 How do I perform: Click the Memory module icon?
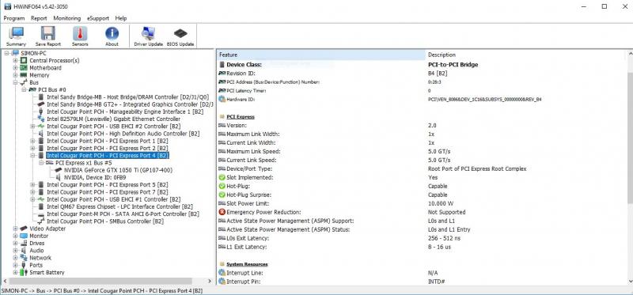(24, 75)
